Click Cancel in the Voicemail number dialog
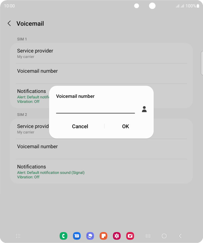The height and width of the screenshot is (243, 203). [x=80, y=126]
